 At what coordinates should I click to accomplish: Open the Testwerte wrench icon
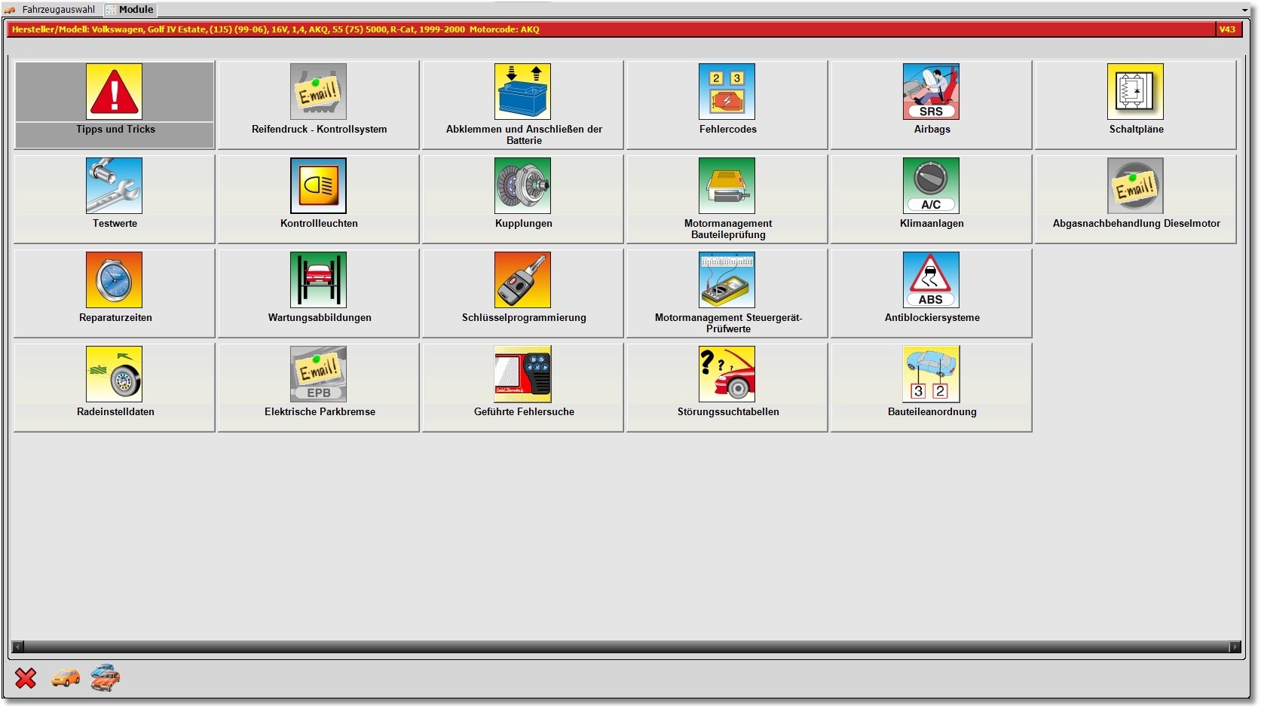(114, 185)
